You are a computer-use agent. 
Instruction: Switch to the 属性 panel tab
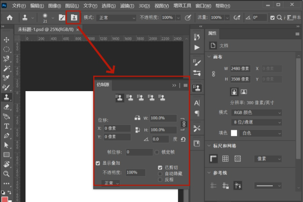[212, 34]
